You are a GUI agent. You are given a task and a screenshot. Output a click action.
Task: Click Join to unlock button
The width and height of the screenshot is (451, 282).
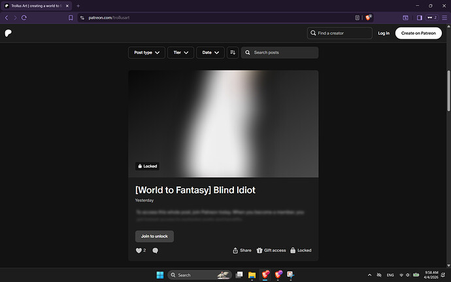click(154, 236)
